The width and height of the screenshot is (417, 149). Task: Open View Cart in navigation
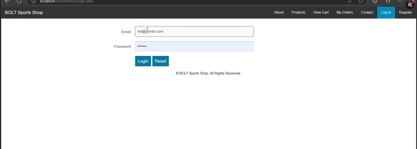[321, 13]
